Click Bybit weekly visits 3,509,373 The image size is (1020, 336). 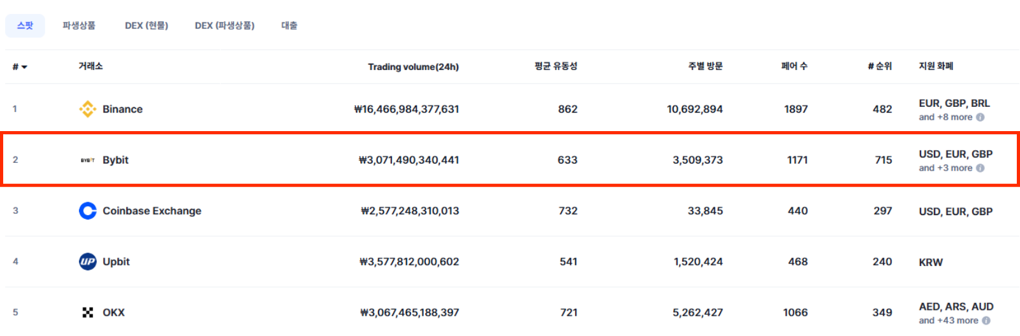pyautogui.click(x=697, y=160)
